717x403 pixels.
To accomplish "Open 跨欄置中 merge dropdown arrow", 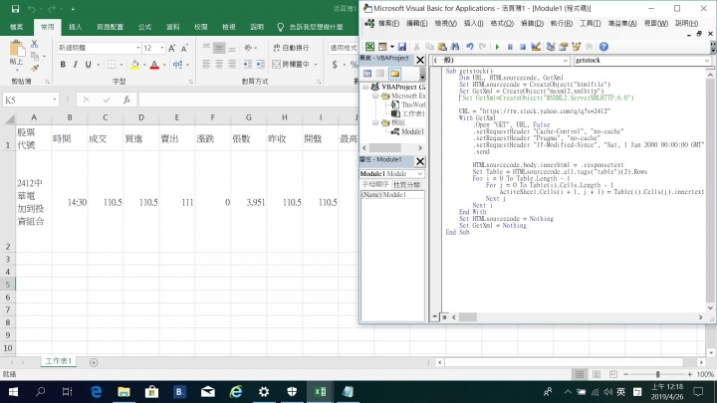I will 316,65.
